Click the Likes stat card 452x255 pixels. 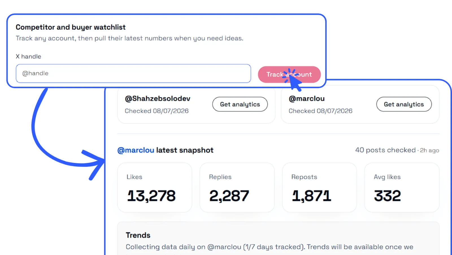click(155, 187)
